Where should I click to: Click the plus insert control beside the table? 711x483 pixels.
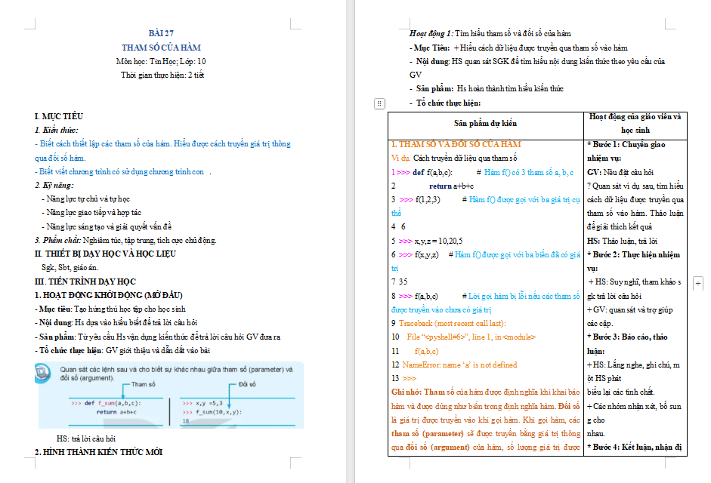[x=698, y=282]
